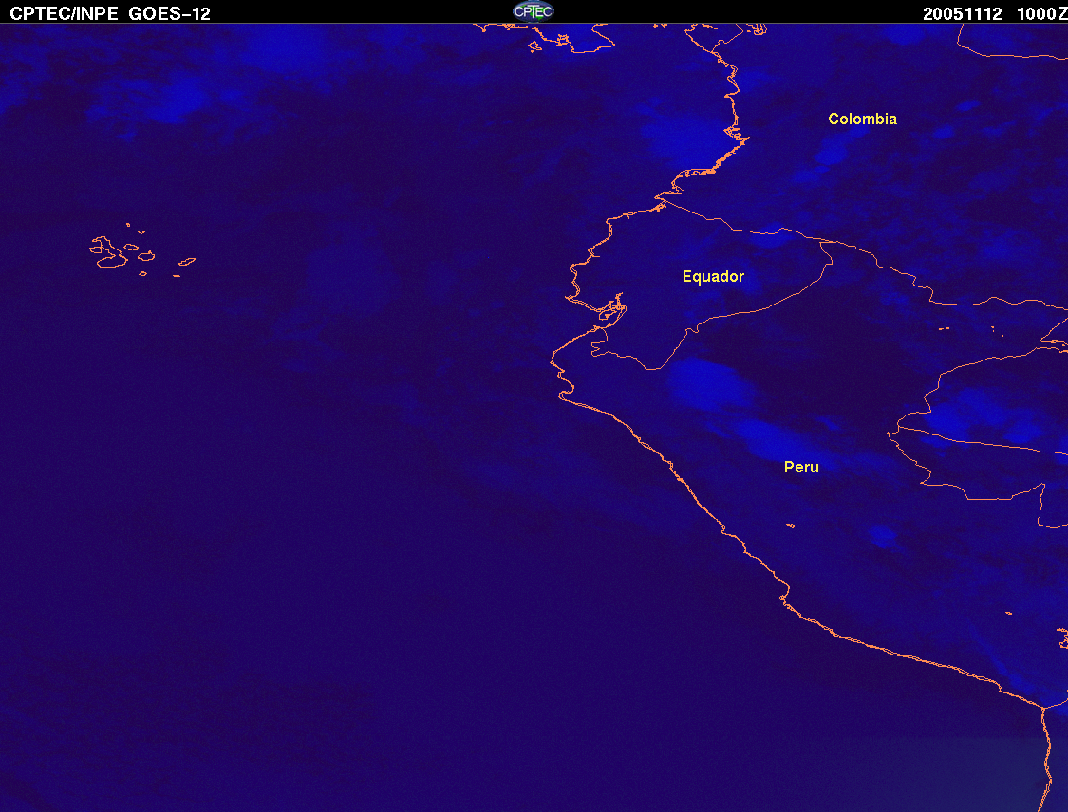Image resolution: width=1068 pixels, height=812 pixels.
Task: Click the "Equador" country label
Action: [713, 276]
